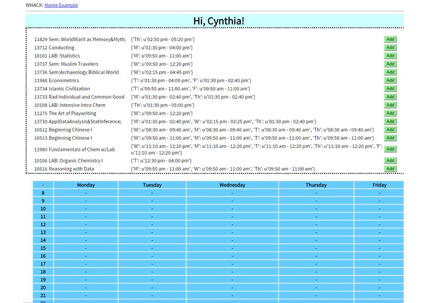The image size is (427, 303).
Task: Add LAB: Organic Chemistry I
Action: click(x=390, y=161)
